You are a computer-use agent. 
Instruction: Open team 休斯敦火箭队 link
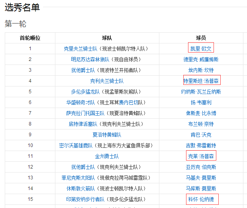click(x=80, y=188)
